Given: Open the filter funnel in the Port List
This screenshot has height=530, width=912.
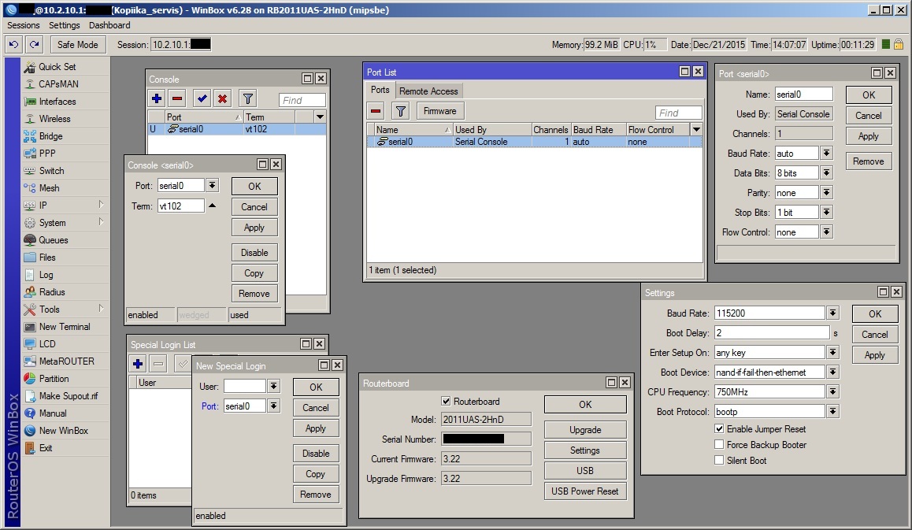Looking at the screenshot, I should click(x=401, y=110).
